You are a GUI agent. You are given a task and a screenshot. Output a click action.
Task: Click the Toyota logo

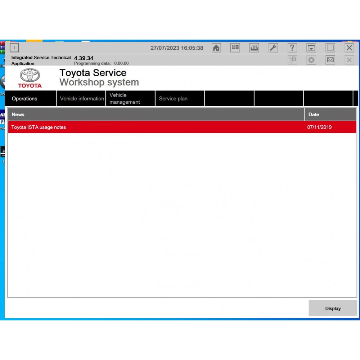[x=30, y=77]
